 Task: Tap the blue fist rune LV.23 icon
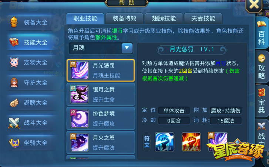[x=164, y=142]
